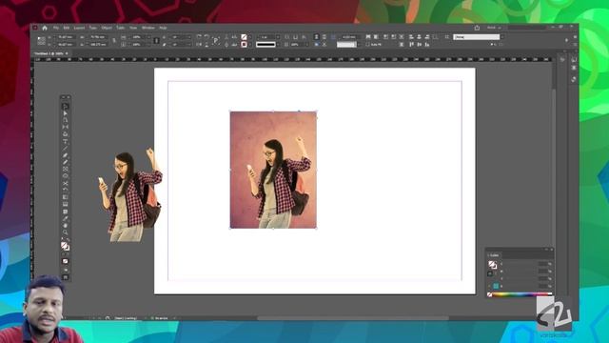The width and height of the screenshot is (609, 343).
Task: Click the search field in the title bar
Action: [527, 28]
